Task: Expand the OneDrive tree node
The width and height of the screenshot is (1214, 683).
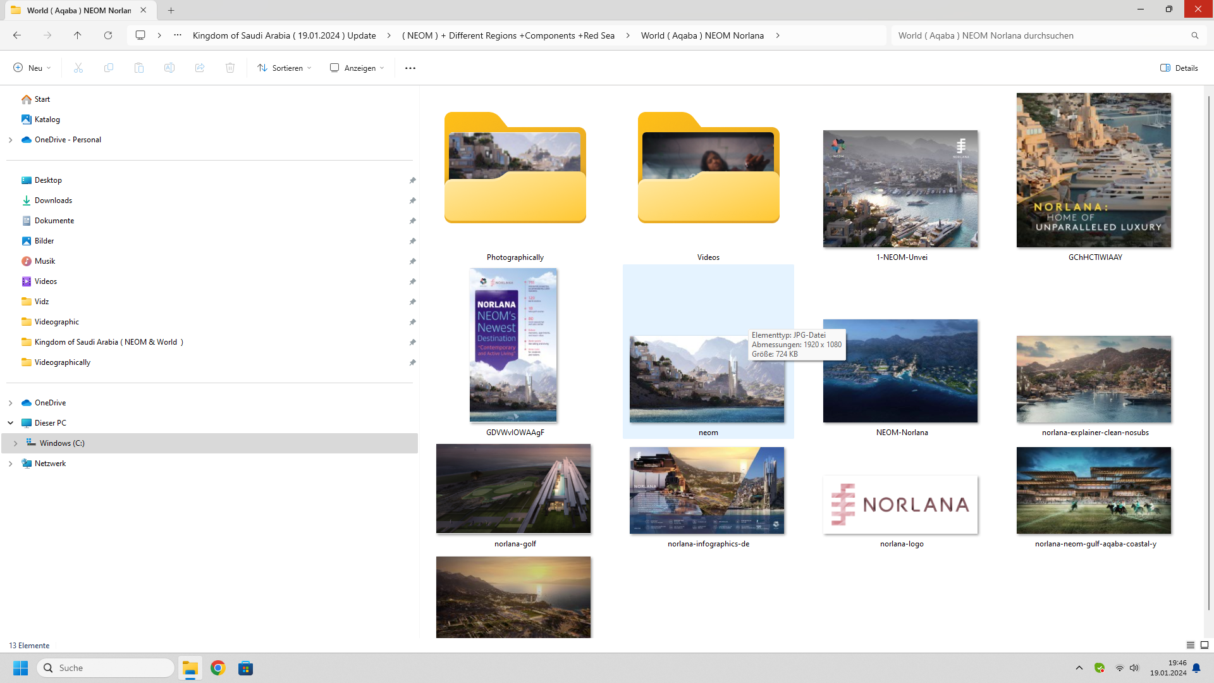Action: pyautogui.click(x=10, y=403)
